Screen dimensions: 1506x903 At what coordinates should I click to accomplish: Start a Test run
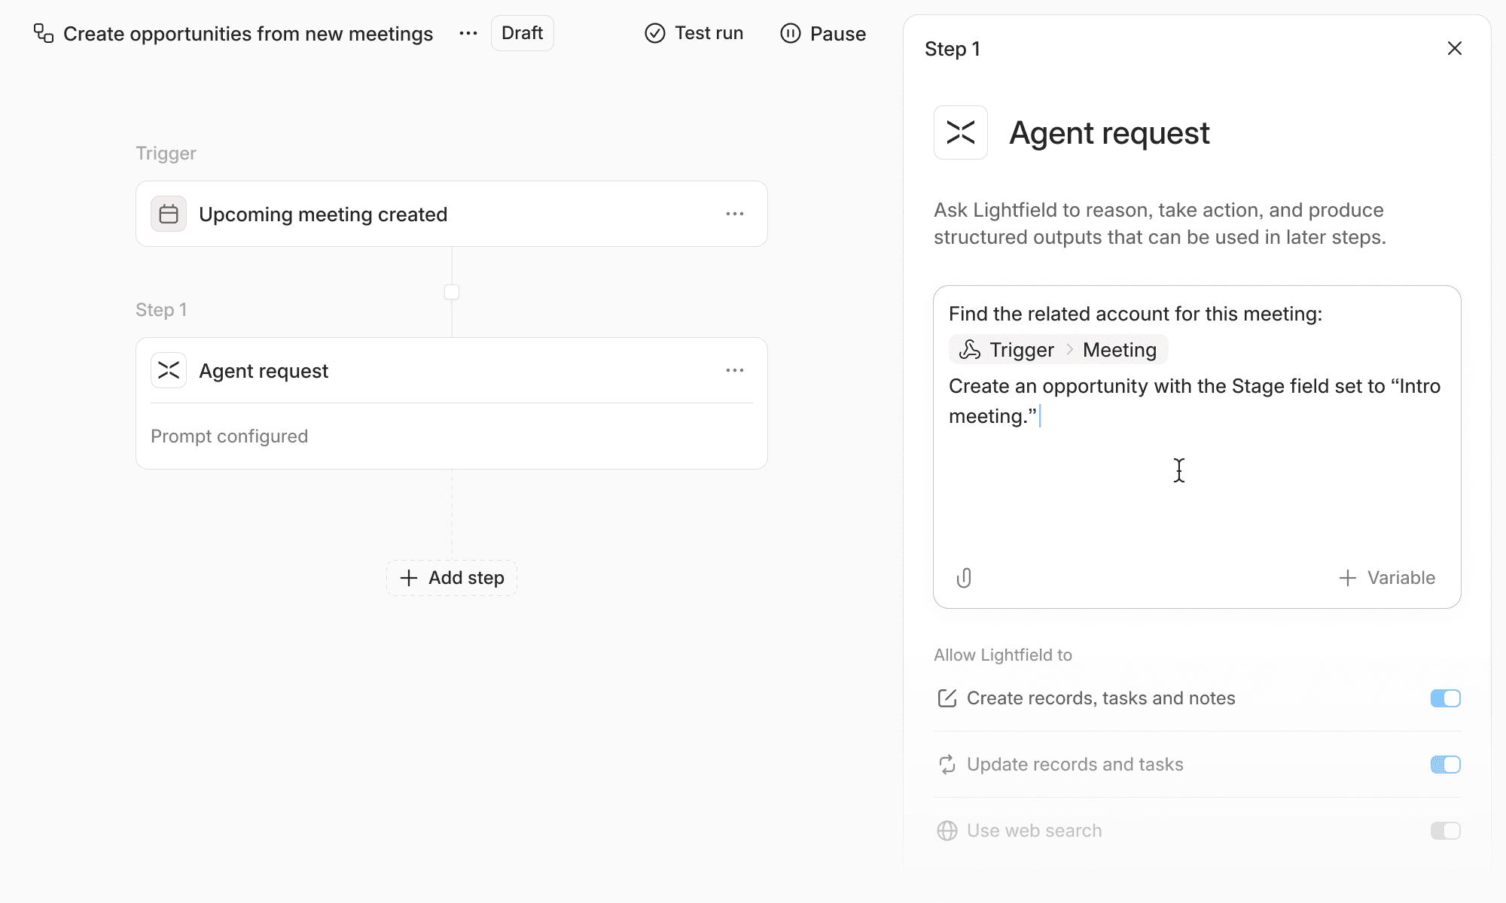coord(694,34)
